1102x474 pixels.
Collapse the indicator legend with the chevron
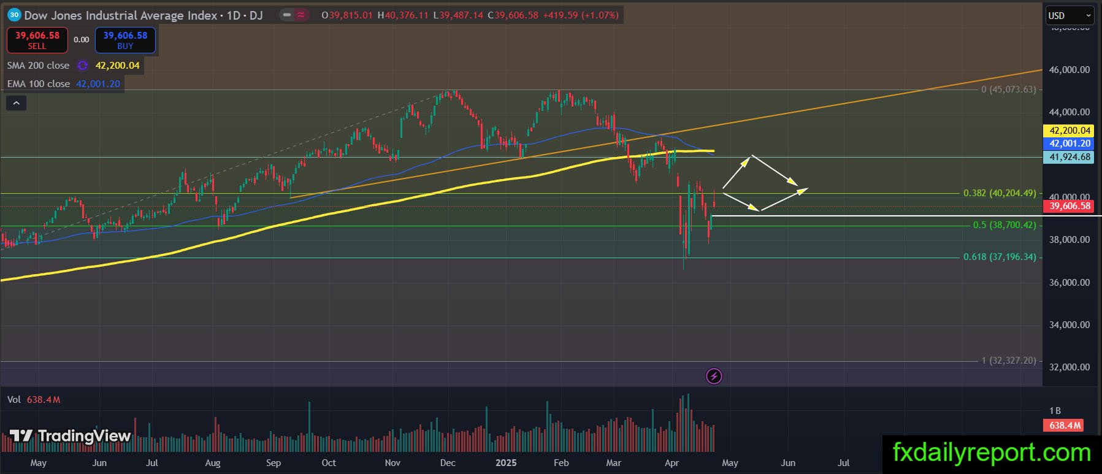click(x=16, y=103)
